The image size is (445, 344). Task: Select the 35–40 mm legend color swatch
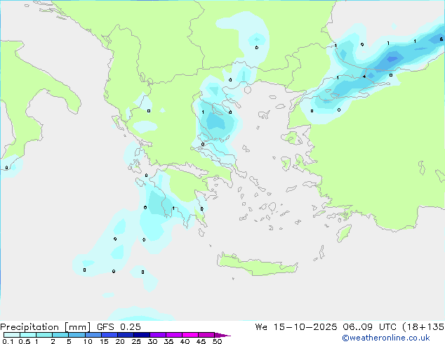tap(173, 335)
